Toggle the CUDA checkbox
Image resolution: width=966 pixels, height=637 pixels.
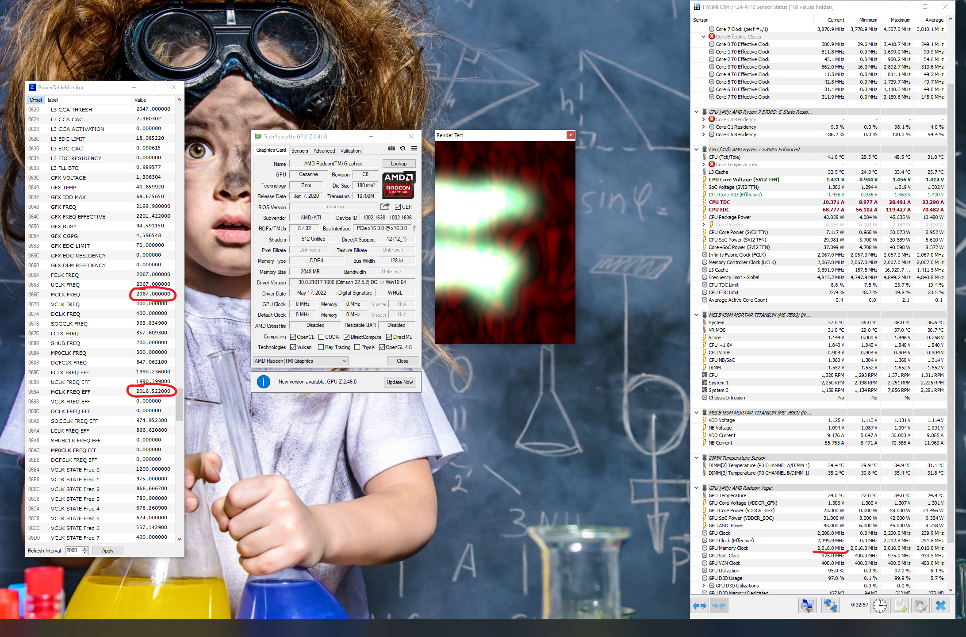click(322, 337)
